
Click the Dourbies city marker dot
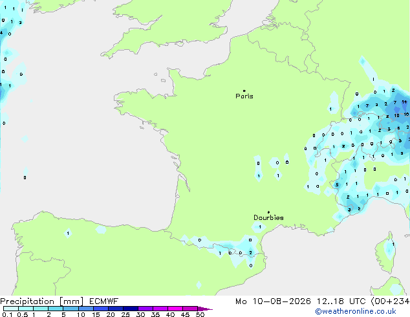point(268,212)
